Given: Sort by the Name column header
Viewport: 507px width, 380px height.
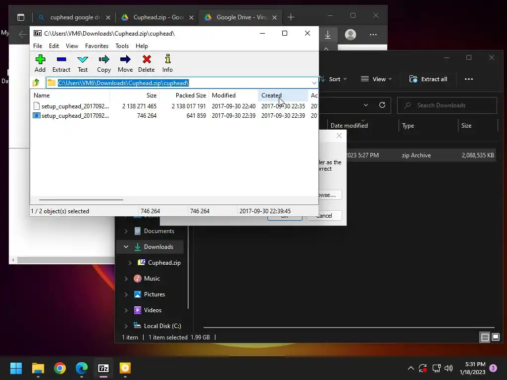Looking at the screenshot, I should [70, 95].
